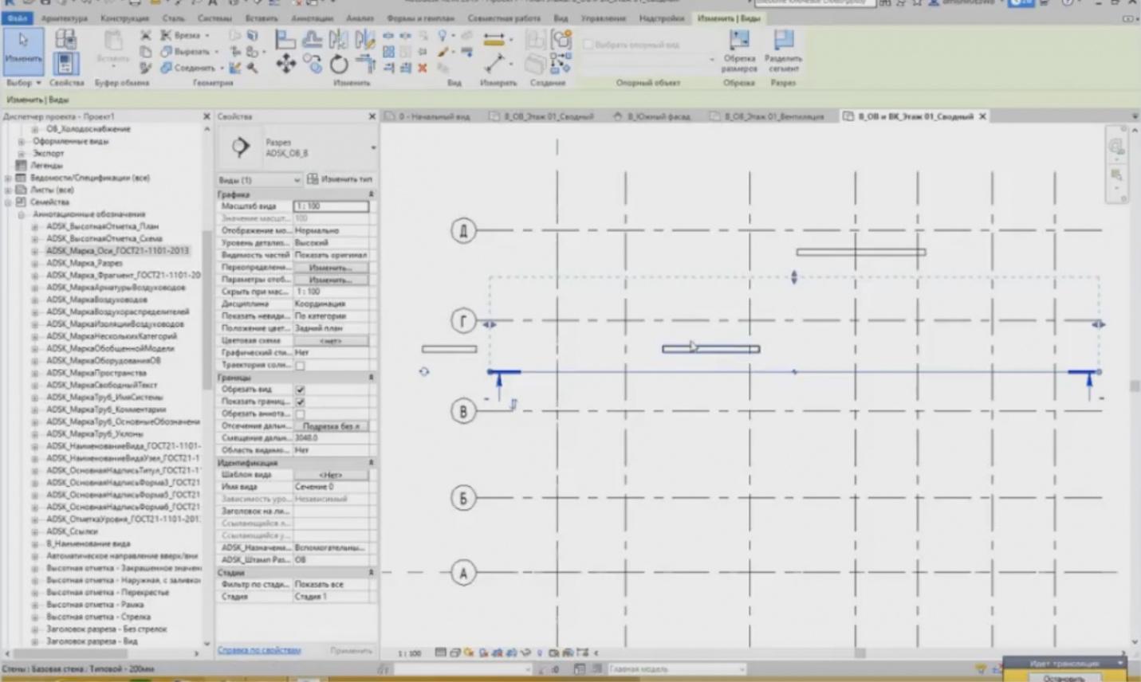
Task: Open the Виды (1) filter dropdown
Action: pyautogui.click(x=259, y=179)
